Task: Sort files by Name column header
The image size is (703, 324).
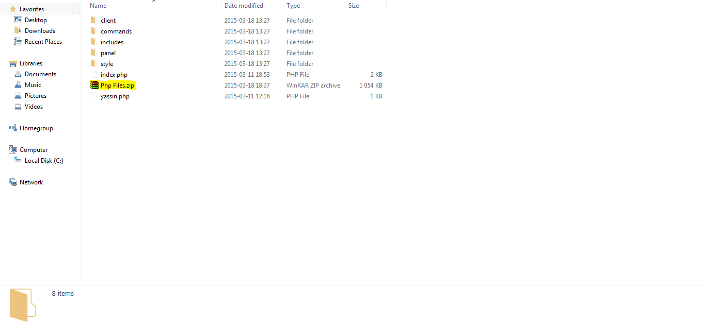Action: tap(154, 5)
